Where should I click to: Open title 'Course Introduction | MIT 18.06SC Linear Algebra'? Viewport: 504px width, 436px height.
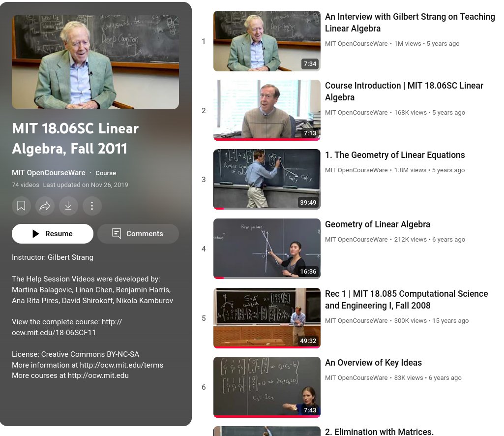(404, 92)
